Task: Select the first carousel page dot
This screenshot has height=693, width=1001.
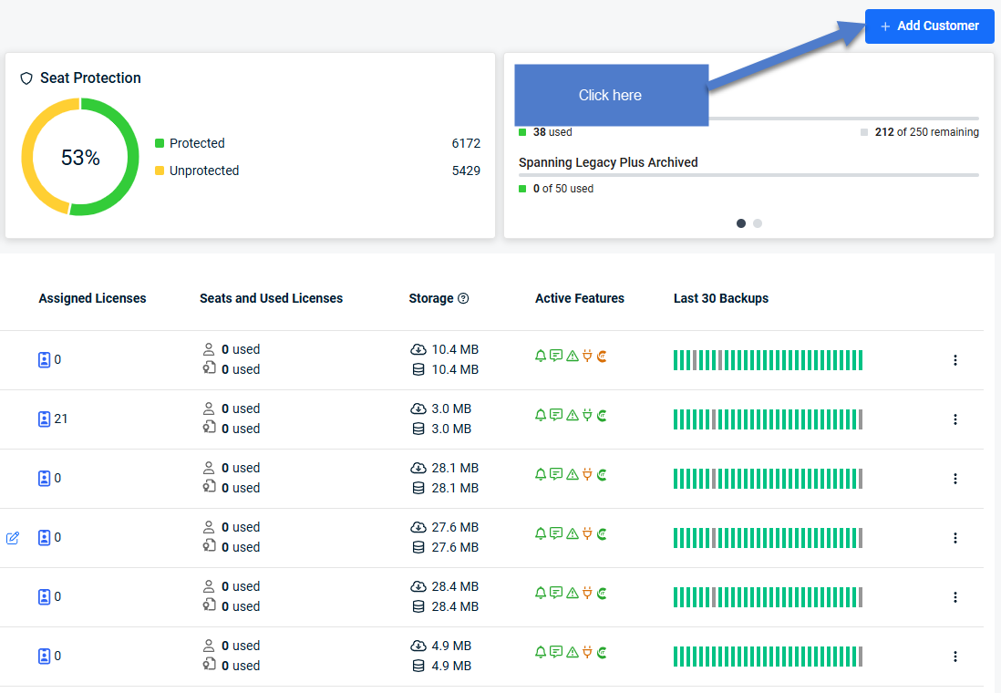Action: pyautogui.click(x=741, y=223)
